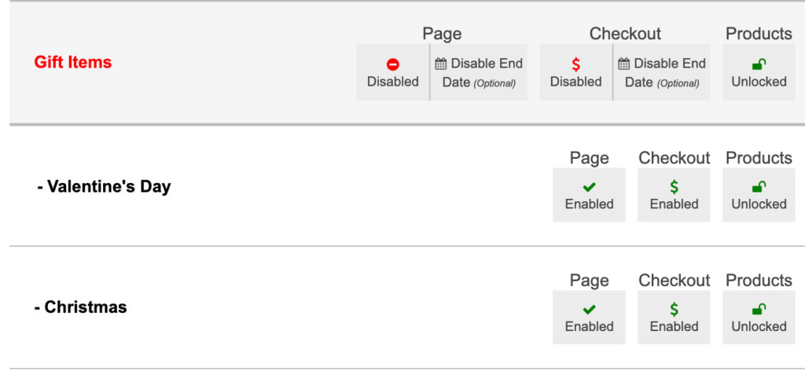This screenshot has width=805, height=371.
Task: Click the Disabled label under Gift Items Checkout
Action: [x=575, y=82]
